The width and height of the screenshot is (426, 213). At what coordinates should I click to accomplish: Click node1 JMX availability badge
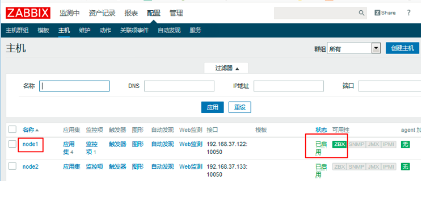click(x=373, y=144)
